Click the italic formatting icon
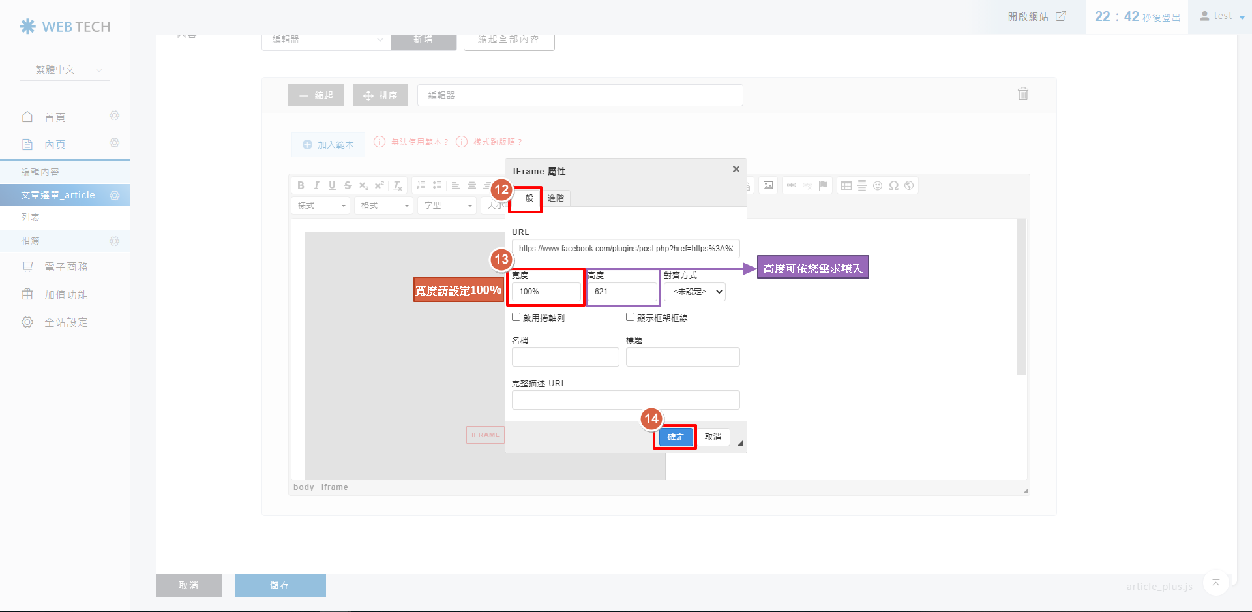The image size is (1252, 612). (316, 186)
